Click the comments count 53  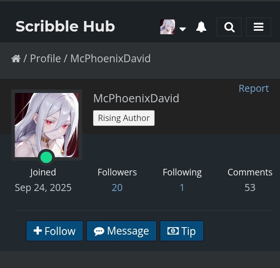coord(250,187)
